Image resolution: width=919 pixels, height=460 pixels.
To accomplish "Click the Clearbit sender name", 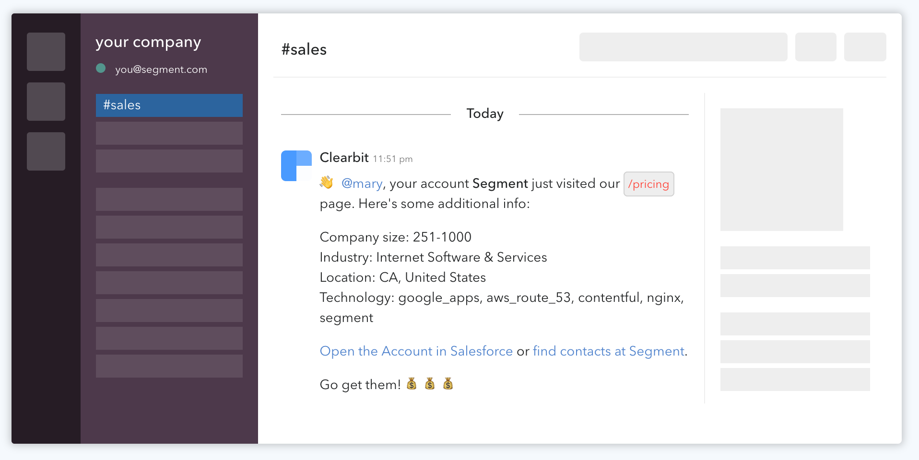I will [x=344, y=158].
